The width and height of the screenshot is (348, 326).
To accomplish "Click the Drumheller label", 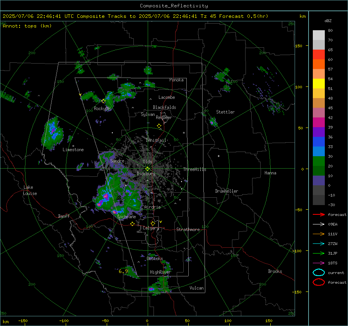I will pyautogui.click(x=227, y=191).
